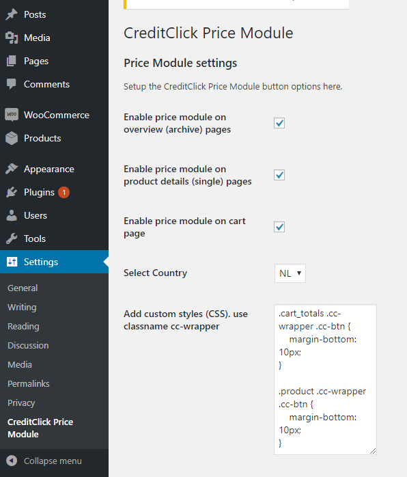Open the Writing settings link
Viewport: 407px width, 477px height.
(22, 308)
